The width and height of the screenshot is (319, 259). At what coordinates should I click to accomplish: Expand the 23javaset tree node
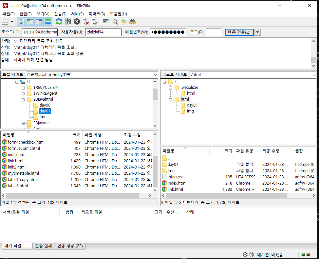23,123
